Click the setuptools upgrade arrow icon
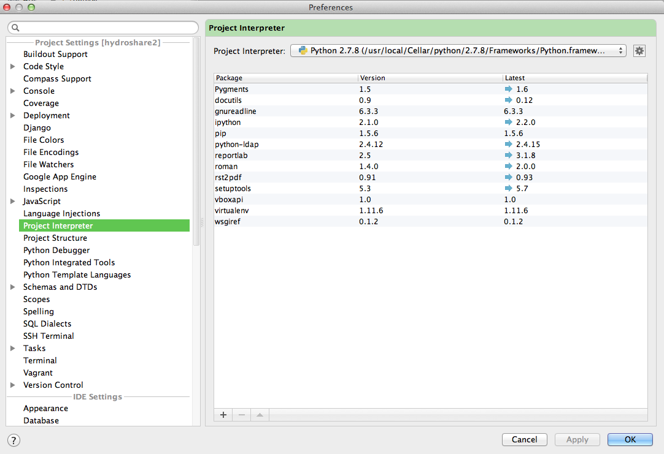This screenshot has width=664, height=454. [x=508, y=188]
